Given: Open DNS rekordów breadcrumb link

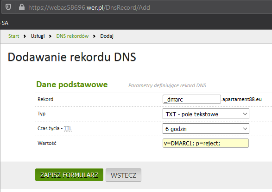Looking at the screenshot, I should (72, 36).
